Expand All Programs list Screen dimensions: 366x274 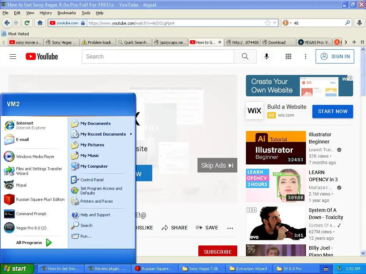[x=34, y=243]
